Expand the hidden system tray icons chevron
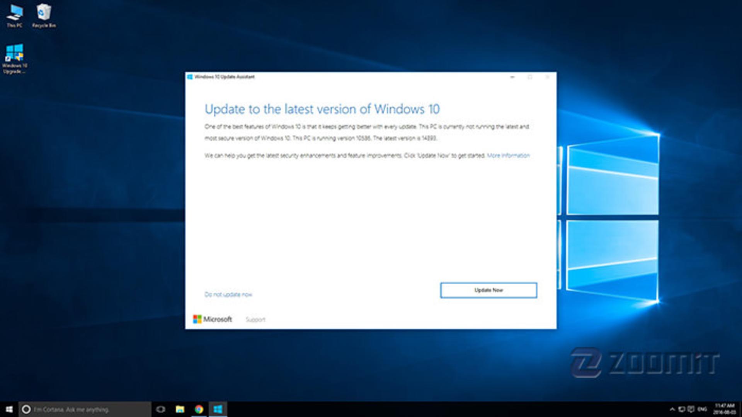The image size is (742, 417). [x=672, y=409]
